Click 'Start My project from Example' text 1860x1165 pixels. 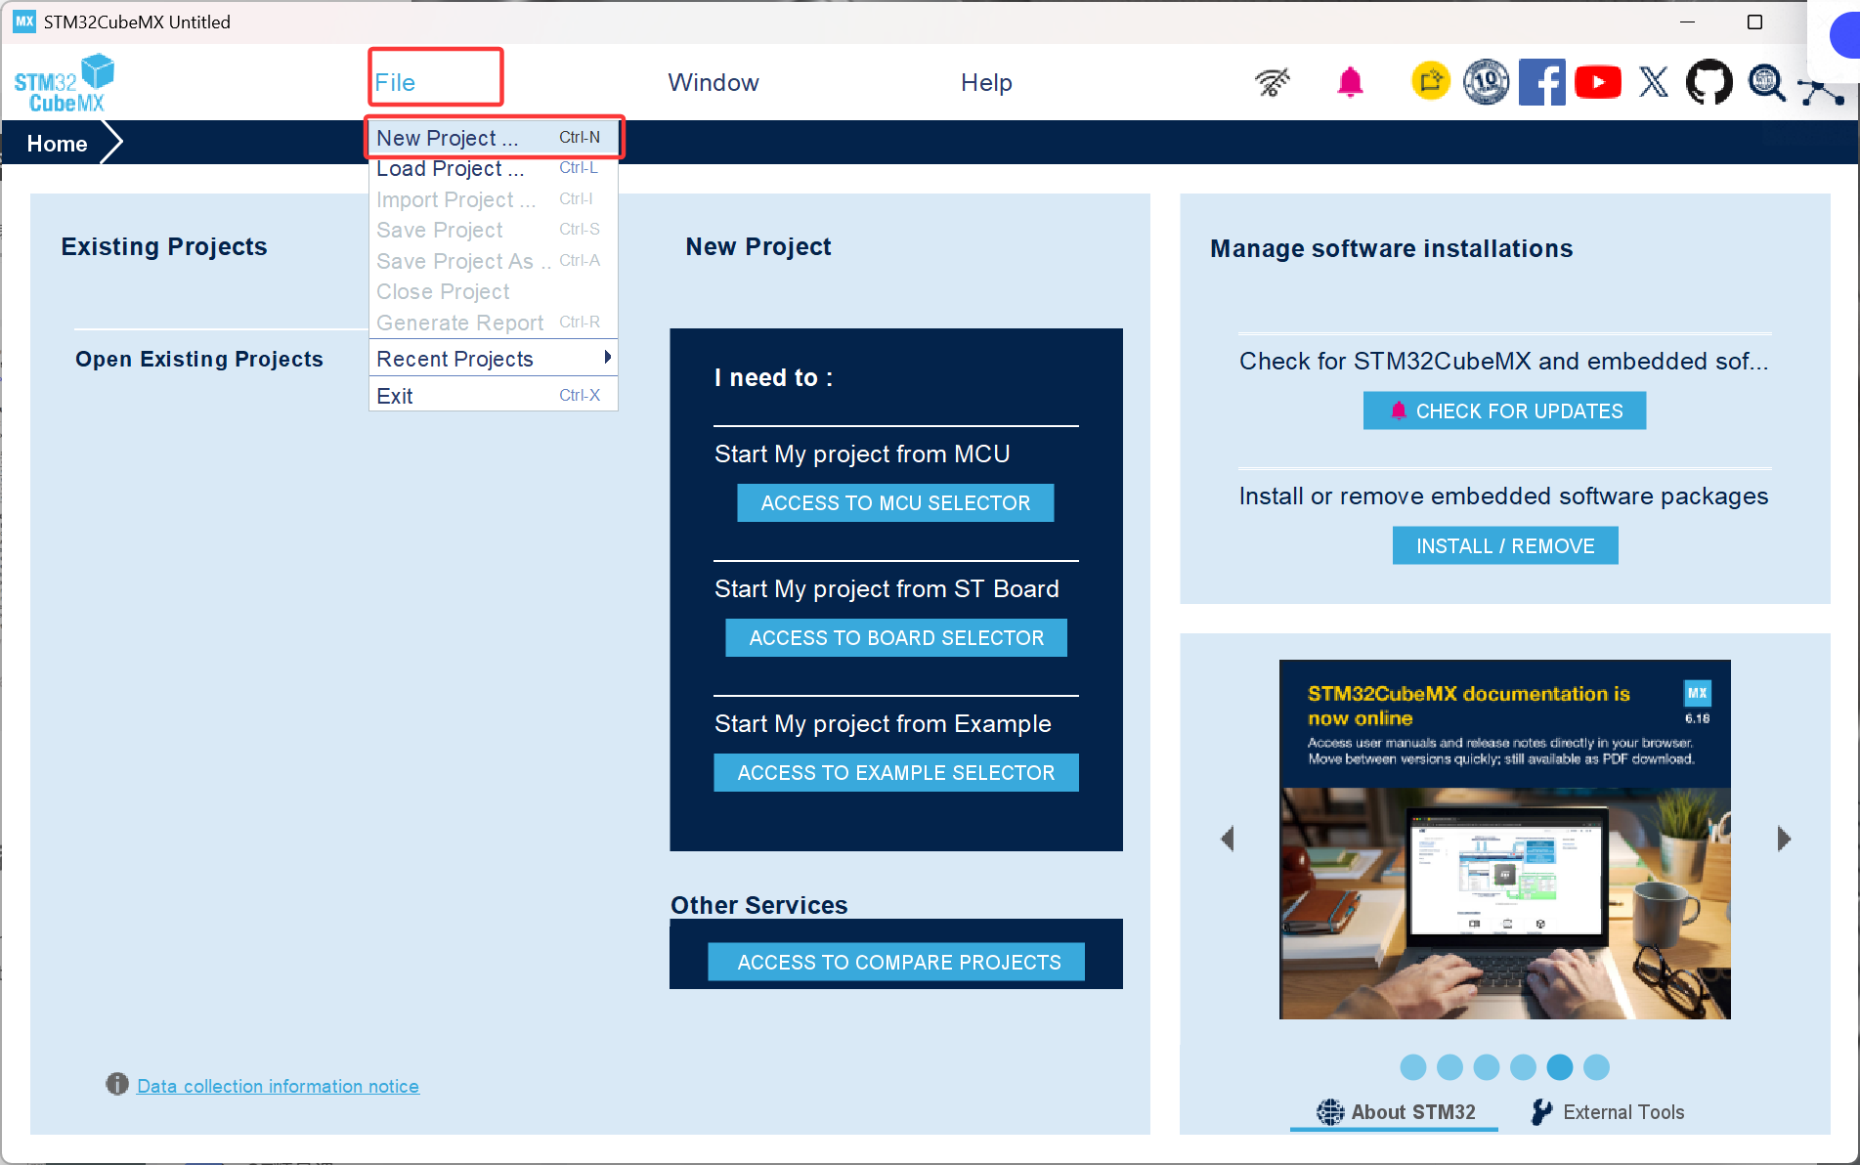(x=883, y=724)
